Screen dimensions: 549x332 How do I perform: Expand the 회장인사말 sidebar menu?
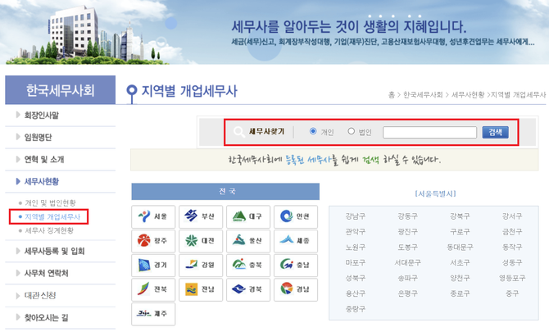(x=41, y=115)
